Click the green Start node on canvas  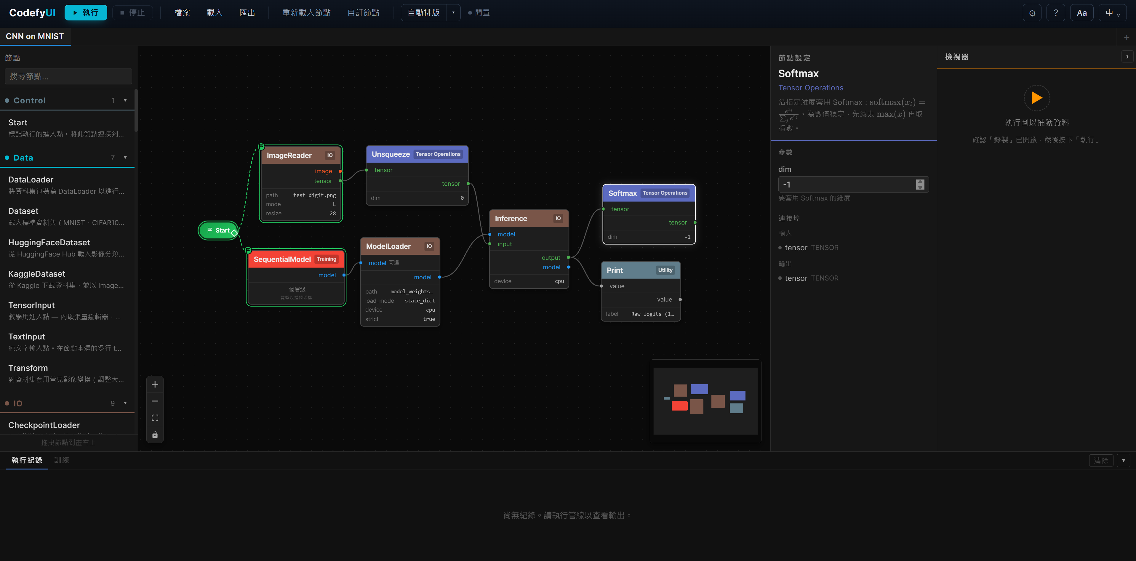click(218, 230)
